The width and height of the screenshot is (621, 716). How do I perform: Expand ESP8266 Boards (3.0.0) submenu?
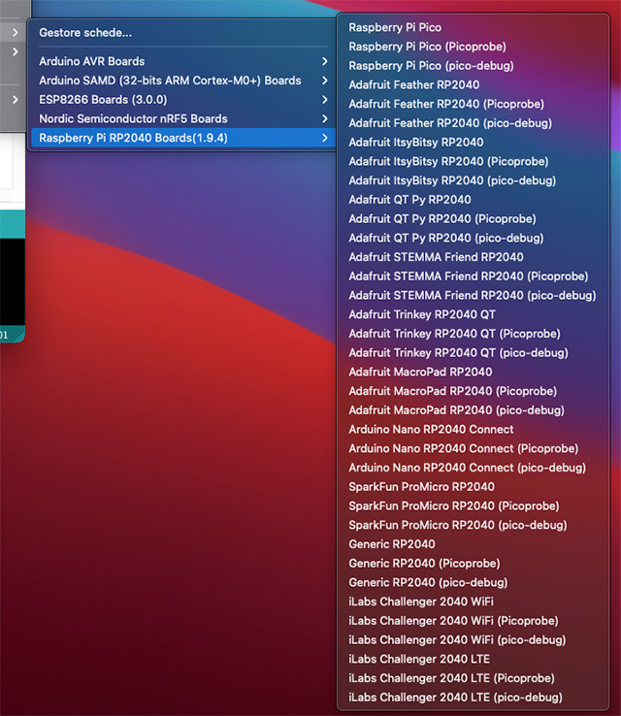coord(103,99)
